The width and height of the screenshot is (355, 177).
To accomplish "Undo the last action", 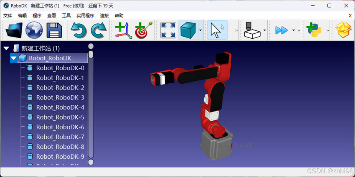I will [78, 30].
